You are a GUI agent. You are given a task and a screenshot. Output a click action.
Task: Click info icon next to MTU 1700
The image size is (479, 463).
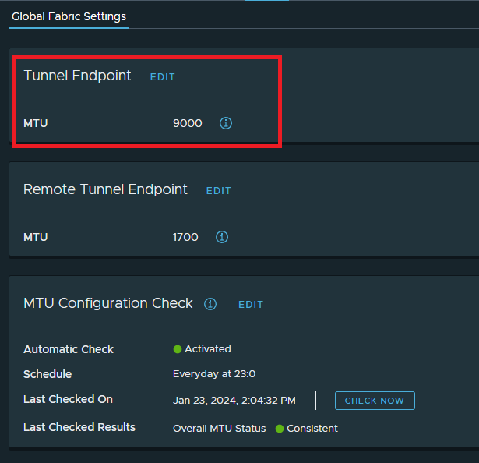[x=222, y=237]
